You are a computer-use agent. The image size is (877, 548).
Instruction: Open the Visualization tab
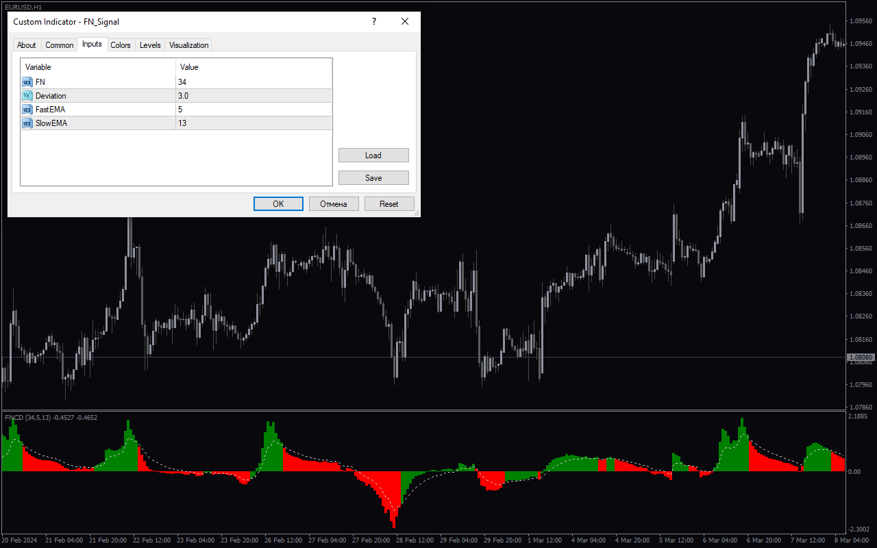[x=189, y=45]
